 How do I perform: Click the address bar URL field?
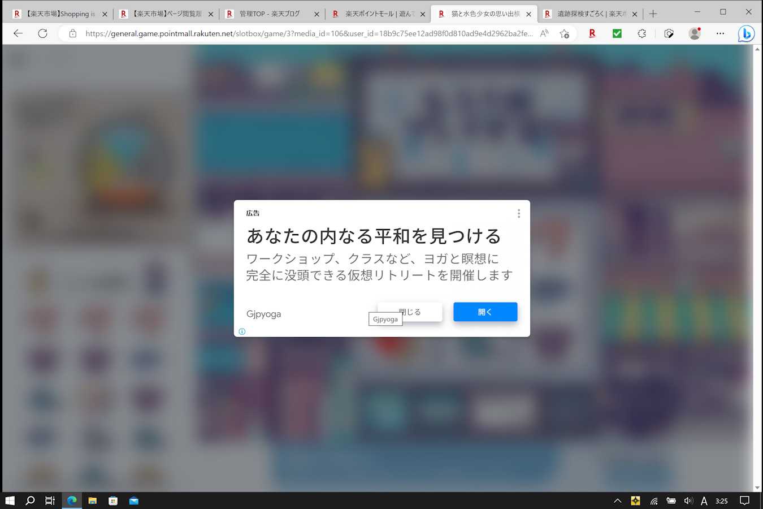point(309,33)
